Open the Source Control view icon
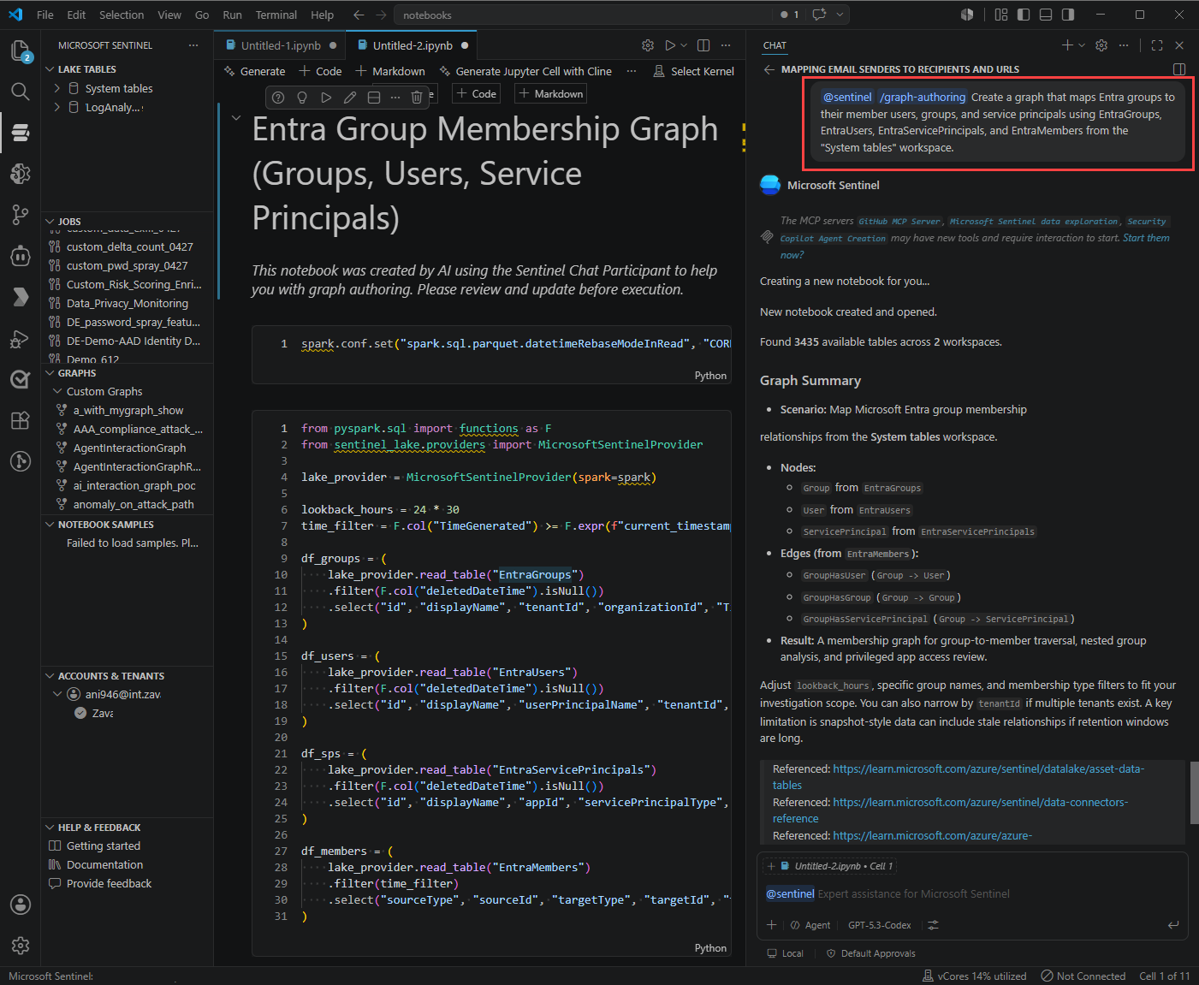 [21, 215]
